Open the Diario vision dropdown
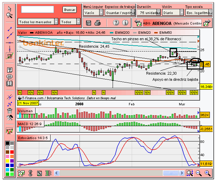Screen dimensions: 215x181 coord(173,13)
